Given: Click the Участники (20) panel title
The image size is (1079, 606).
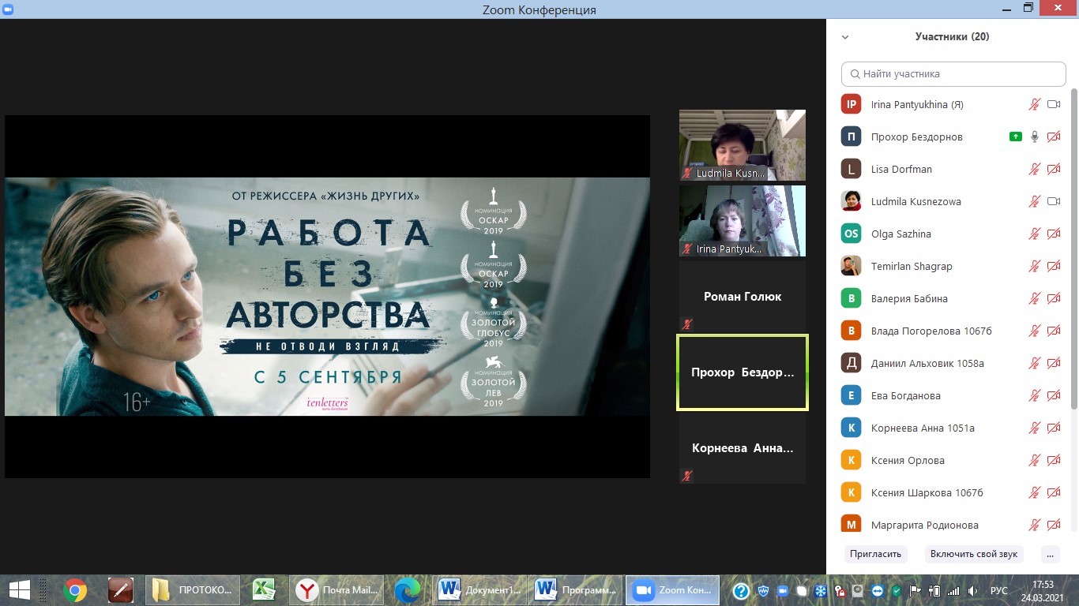Looking at the screenshot, I should point(952,36).
